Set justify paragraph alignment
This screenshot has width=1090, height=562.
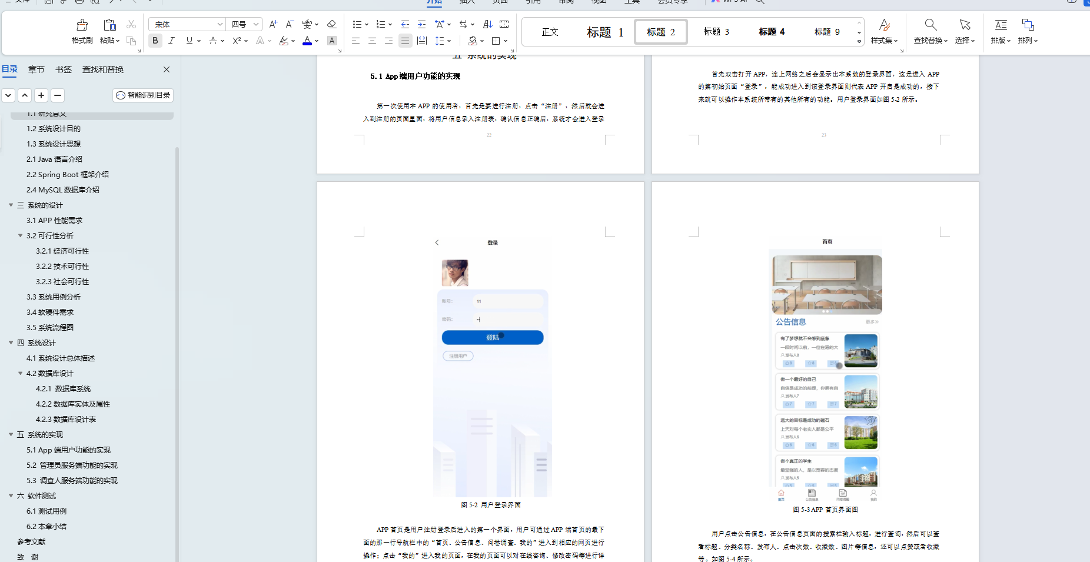[405, 41]
